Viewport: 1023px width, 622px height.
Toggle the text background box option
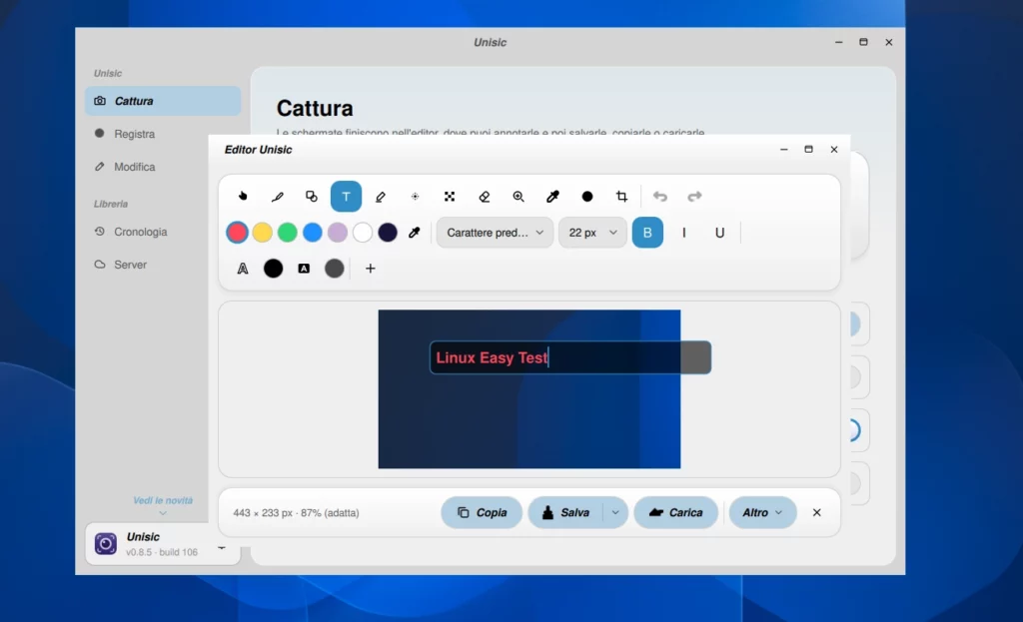pyautogui.click(x=304, y=268)
